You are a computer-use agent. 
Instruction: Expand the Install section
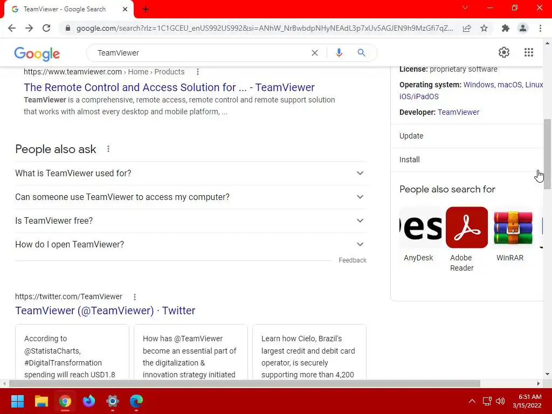click(x=467, y=160)
